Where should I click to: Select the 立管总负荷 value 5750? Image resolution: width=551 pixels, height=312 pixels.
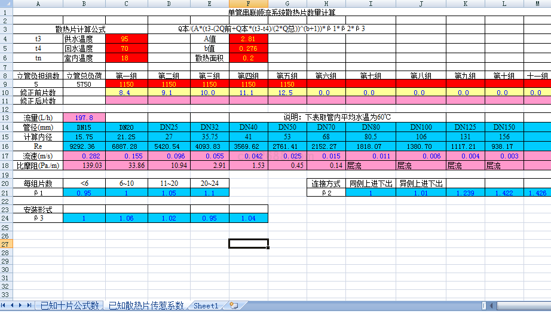(x=84, y=85)
